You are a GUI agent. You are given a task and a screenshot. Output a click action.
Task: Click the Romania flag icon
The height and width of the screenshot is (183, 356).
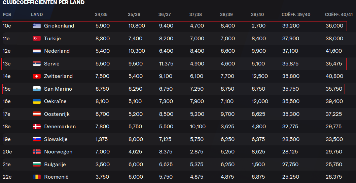click(x=37, y=177)
